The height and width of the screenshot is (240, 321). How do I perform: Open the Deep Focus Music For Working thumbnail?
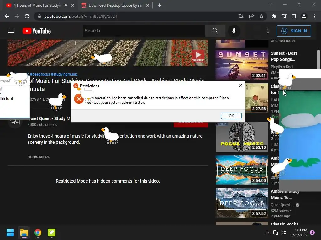tap(242, 170)
